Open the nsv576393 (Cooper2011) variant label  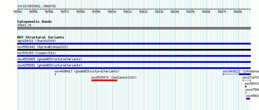click(37, 53)
